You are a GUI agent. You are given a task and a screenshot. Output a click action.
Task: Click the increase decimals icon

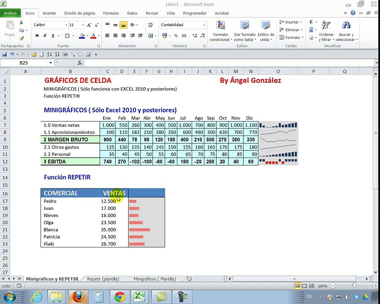pyautogui.click(x=195, y=35)
